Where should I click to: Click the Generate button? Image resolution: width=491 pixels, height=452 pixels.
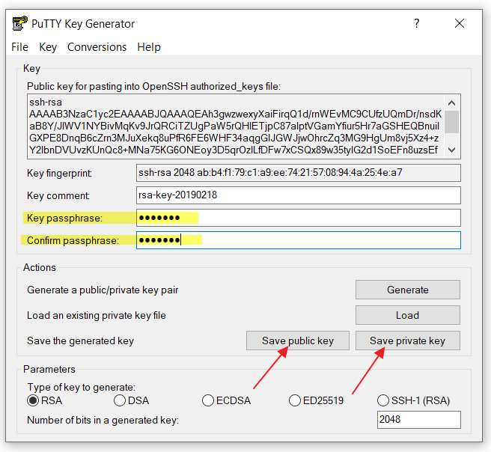click(x=408, y=290)
